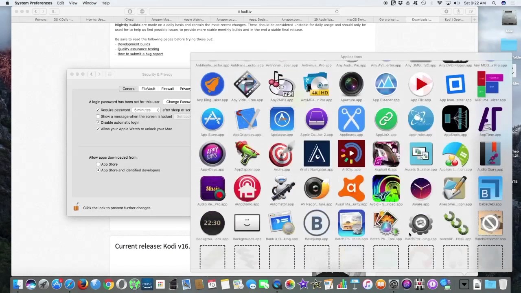521x293 pixels.
Task: Open AppyDays.app in the stack
Action: pyautogui.click(x=212, y=154)
